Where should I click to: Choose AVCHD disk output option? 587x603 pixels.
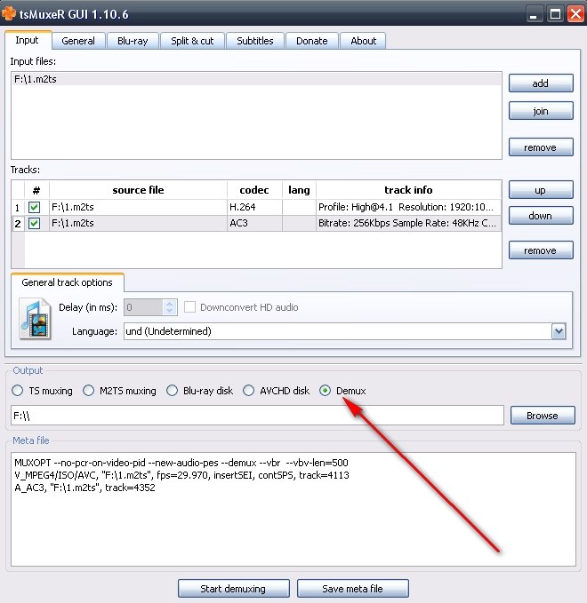coord(248,391)
